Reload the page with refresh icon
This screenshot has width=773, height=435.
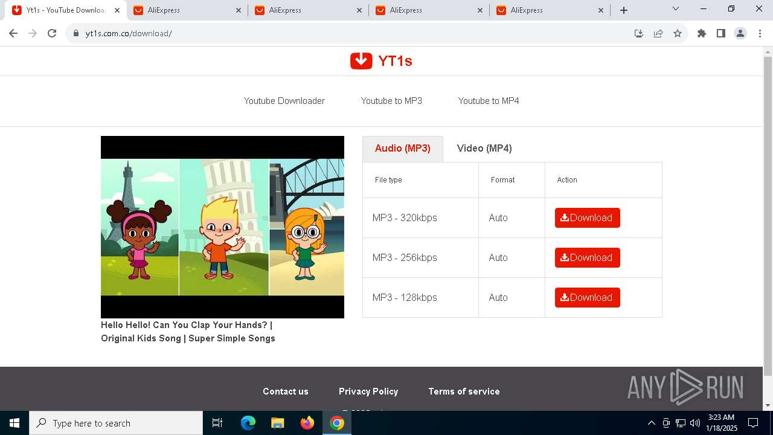pos(52,33)
